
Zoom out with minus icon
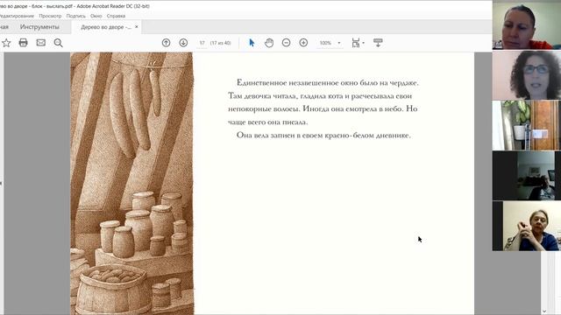coord(287,43)
